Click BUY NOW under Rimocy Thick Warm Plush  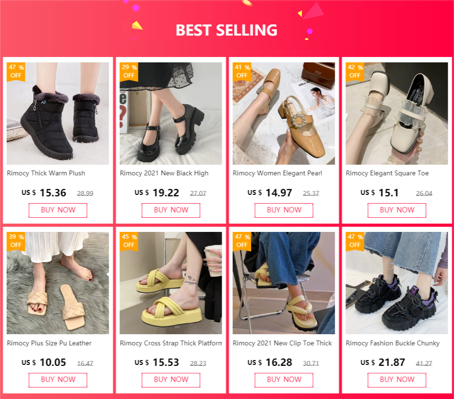(x=58, y=210)
